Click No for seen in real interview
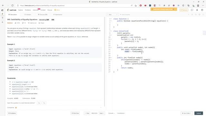 pos(44,103)
